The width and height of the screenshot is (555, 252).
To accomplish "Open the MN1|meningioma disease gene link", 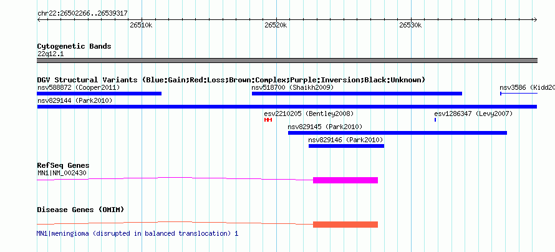I will point(137,233).
